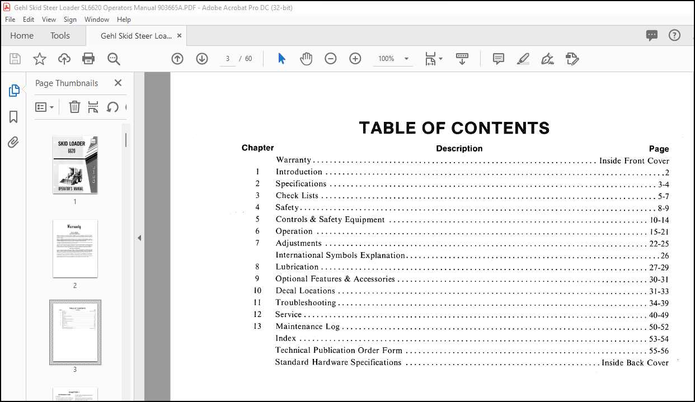This screenshot has width=695, height=402.
Task: Go to previous page using the up arrow
Action: (177, 59)
